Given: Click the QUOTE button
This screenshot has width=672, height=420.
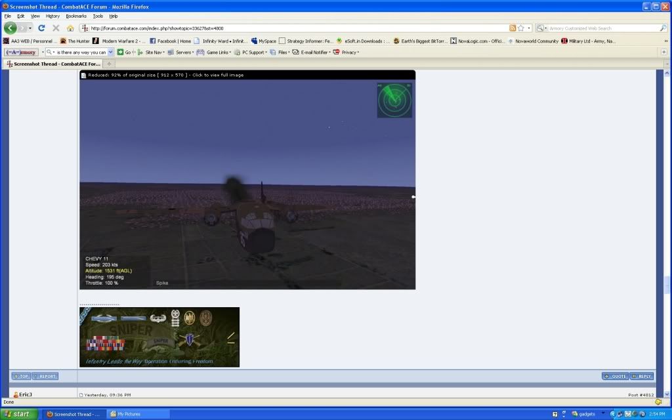Looking at the screenshot, I should [615, 376].
